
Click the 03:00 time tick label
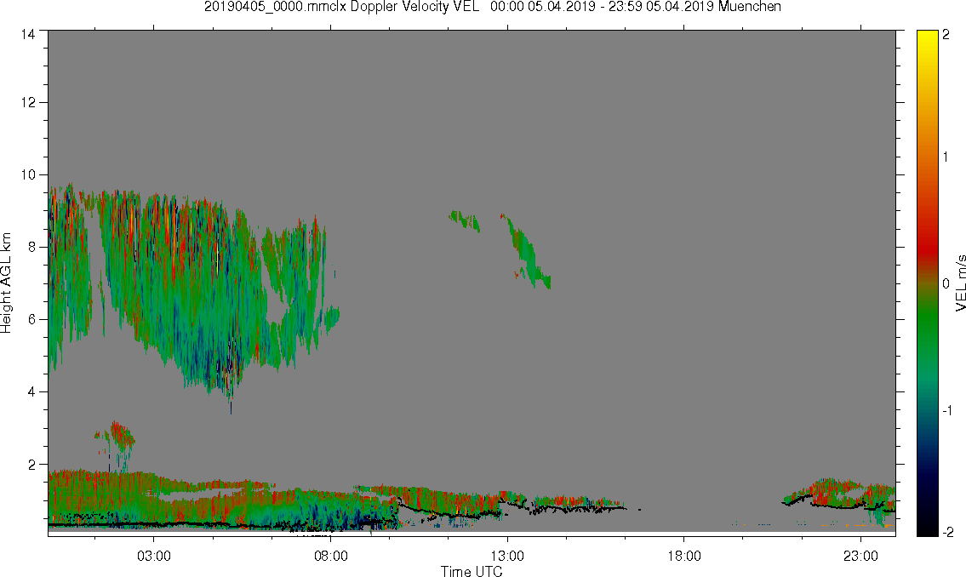[153, 556]
